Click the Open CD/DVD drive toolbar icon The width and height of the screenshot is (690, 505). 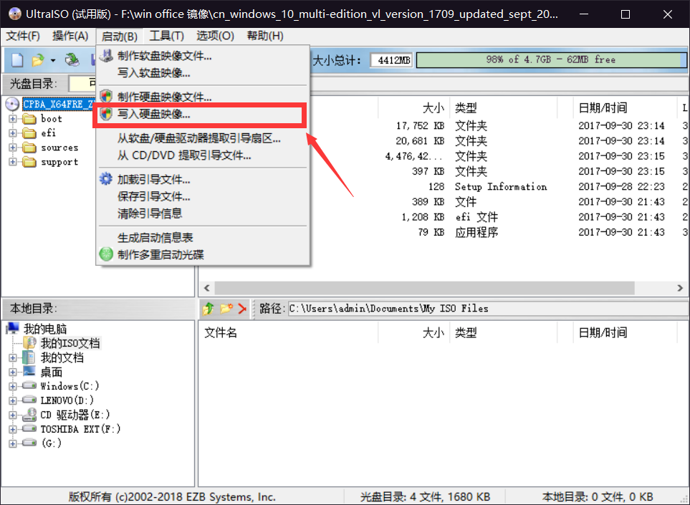[72, 59]
